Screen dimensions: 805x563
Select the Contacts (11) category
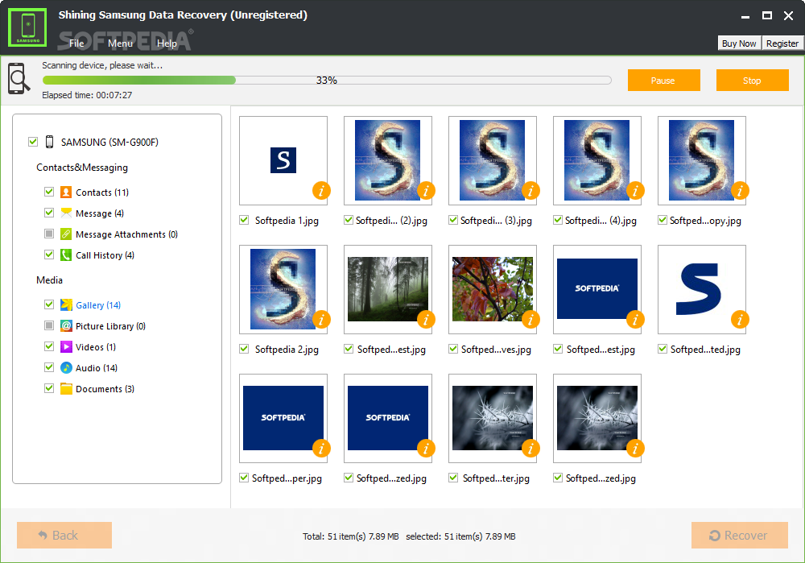click(102, 192)
